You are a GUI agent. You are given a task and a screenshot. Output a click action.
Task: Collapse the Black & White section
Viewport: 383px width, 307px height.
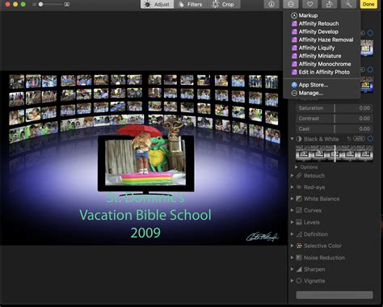pos(292,139)
